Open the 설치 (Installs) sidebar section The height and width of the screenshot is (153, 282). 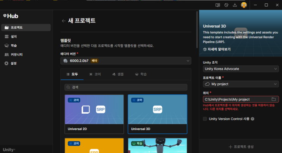tap(26, 36)
